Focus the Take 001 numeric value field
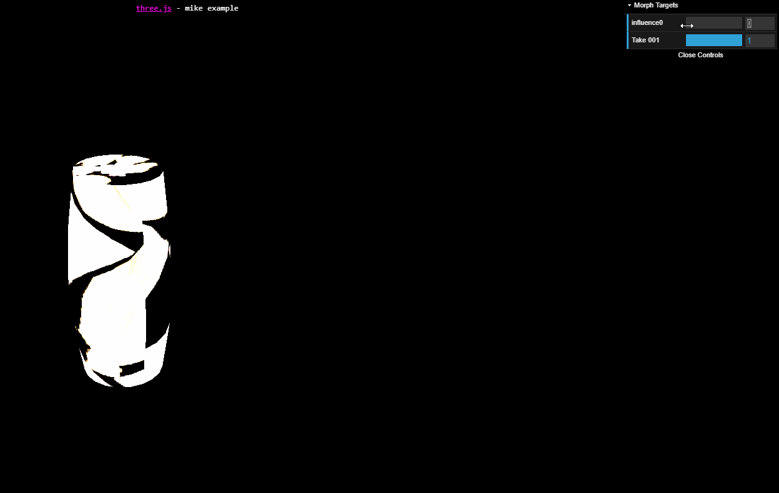The width and height of the screenshot is (779, 493). (760, 41)
